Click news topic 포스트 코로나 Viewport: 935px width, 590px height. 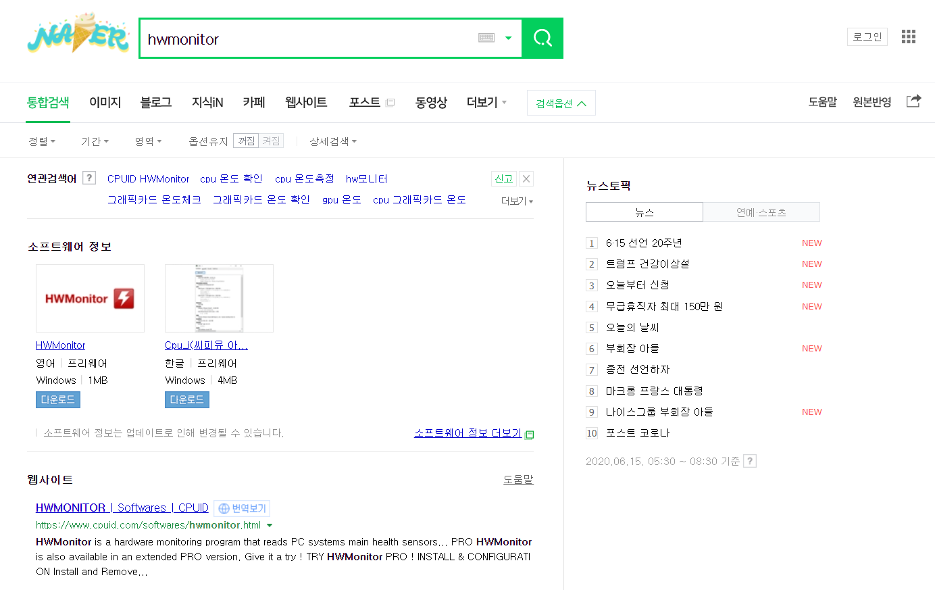pos(638,433)
